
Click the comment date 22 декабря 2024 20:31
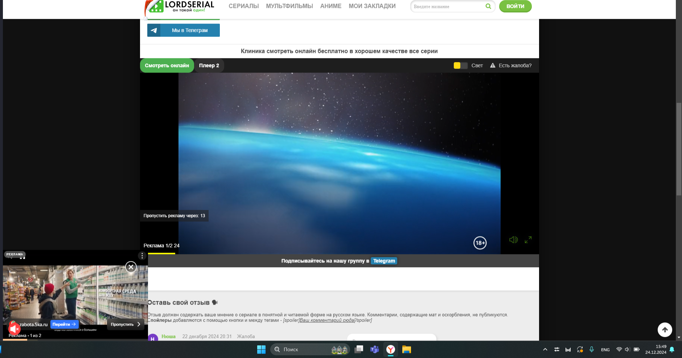(207, 336)
